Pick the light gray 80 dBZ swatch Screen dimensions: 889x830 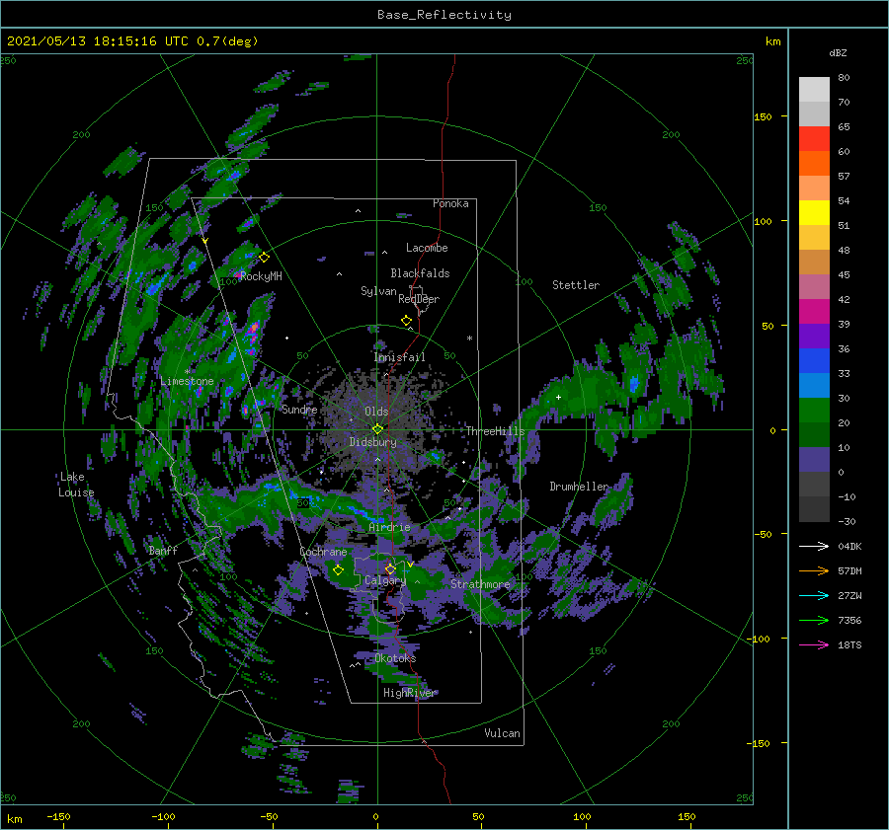coord(814,90)
